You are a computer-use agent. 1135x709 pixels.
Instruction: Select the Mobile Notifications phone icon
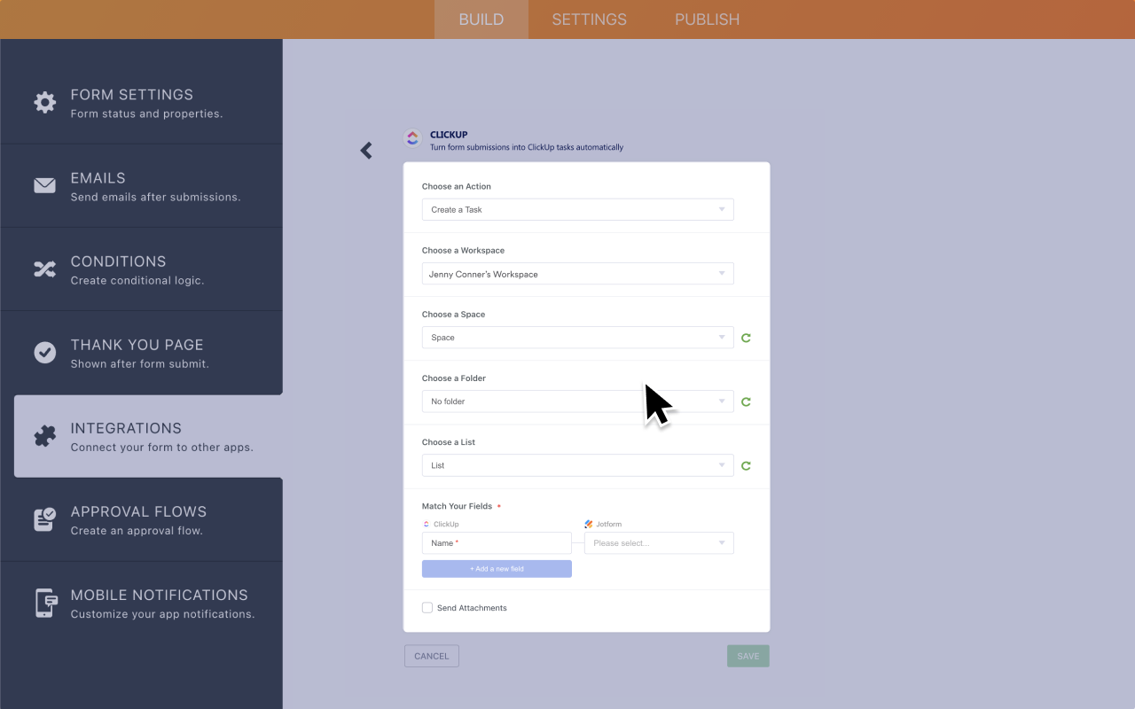pyautogui.click(x=44, y=603)
